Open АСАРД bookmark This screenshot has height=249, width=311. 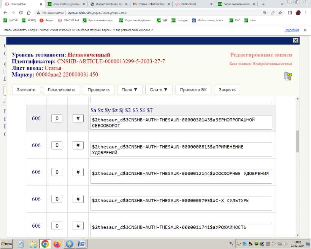pyautogui.click(x=29, y=20)
